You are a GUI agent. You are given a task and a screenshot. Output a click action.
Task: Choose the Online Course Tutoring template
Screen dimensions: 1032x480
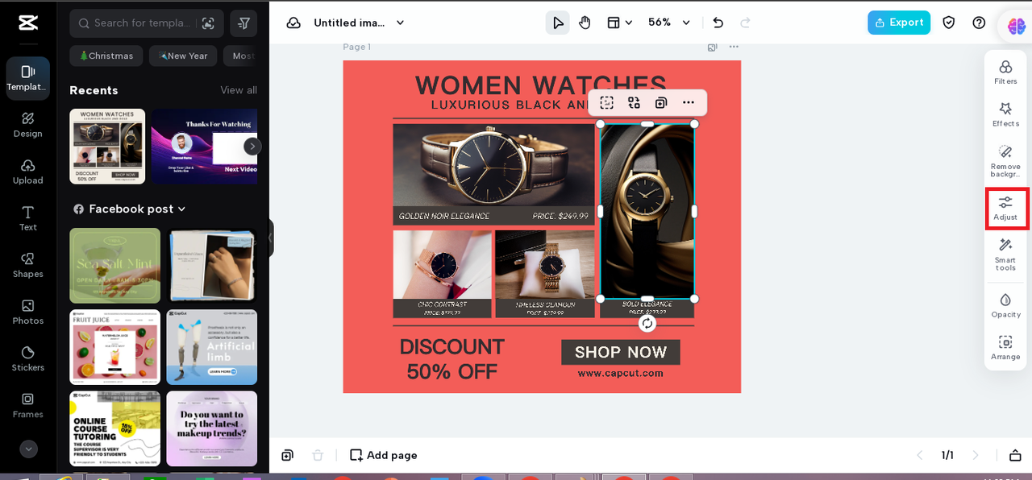click(x=114, y=428)
